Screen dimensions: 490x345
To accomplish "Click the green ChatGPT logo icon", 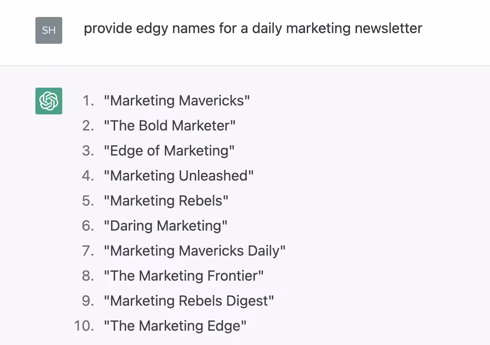I will pos(48,101).
